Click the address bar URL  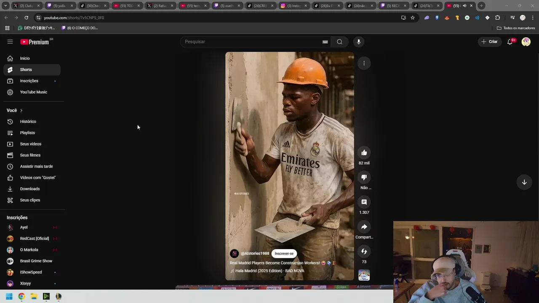(x=74, y=18)
